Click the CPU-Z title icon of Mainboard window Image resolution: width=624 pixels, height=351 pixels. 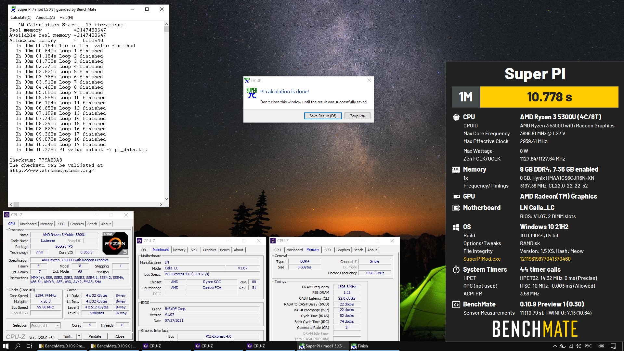(139, 241)
